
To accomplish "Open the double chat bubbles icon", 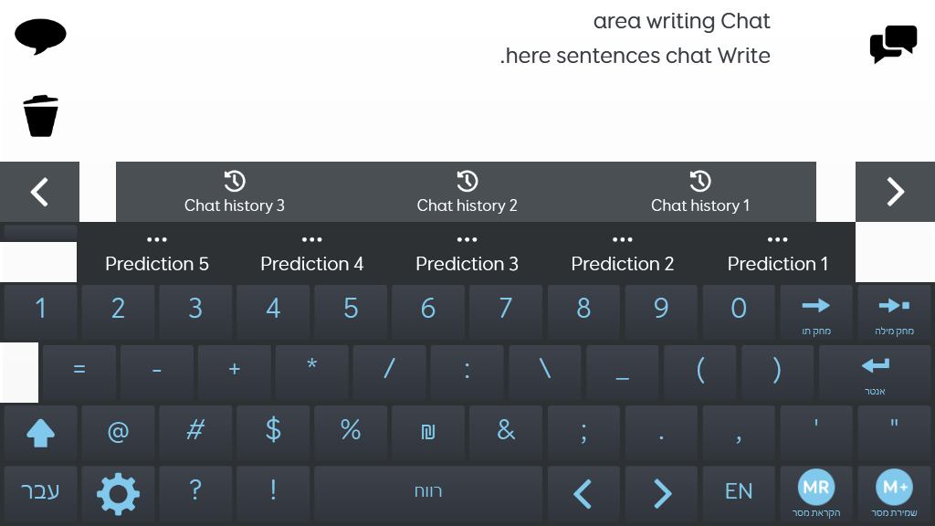I will tap(893, 44).
